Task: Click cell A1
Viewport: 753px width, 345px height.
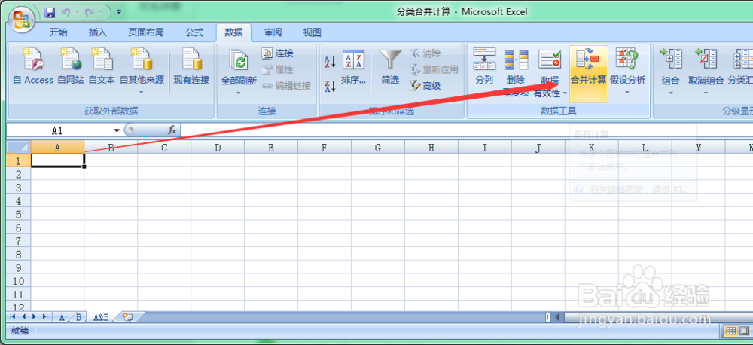Action: [58, 160]
